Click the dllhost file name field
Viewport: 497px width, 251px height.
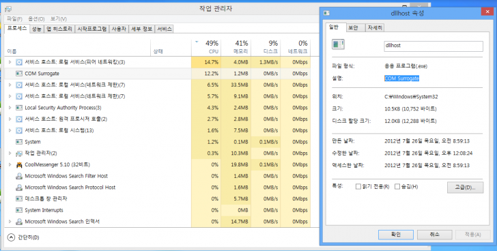[434, 46]
